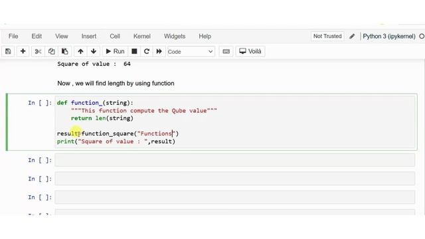Click the Not Trusted button
The width and height of the screenshot is (425, 239).
pos(327,36)
